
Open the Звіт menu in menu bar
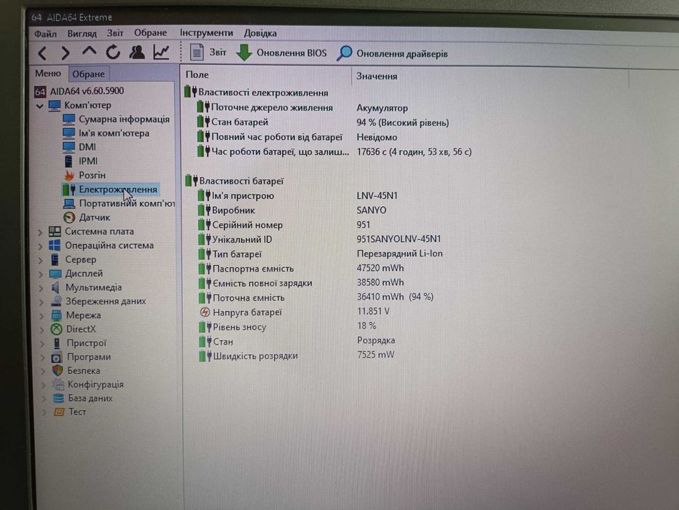[115, 33]
